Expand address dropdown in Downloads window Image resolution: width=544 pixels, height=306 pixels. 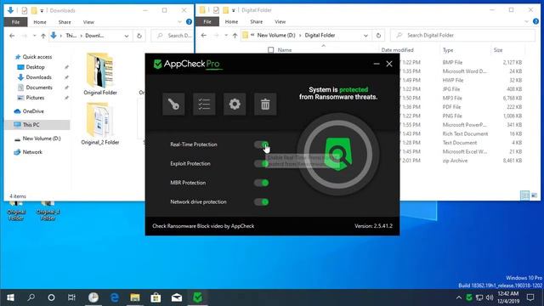pyautogui.click(x=127, y=36)
